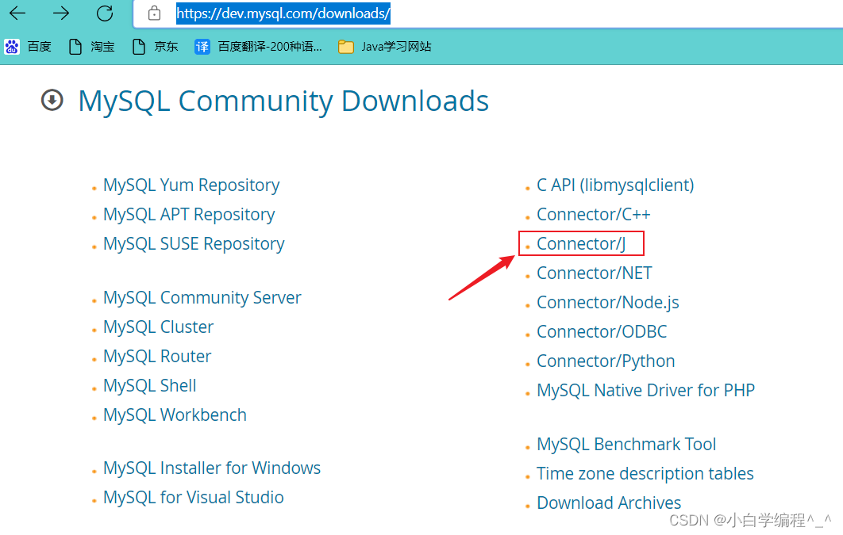Open MySQL Shell link
Image resolution: width=843 pixels, height=535 pixels.
149,385
